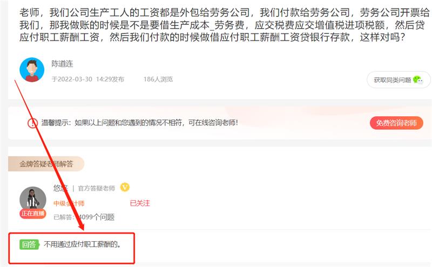Open the teacher's avatar photo
The image size is (432, 267).
tap(33, 200)
